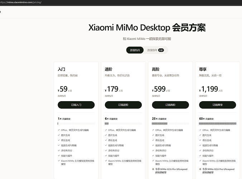This screenshot has height=179, width=242.
Task: Click 连续包月 note under ¥59 price
Action: (x=62, y=96)
